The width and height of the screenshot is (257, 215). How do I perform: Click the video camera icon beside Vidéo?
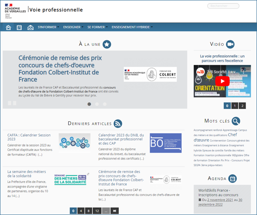pos(230,44)
